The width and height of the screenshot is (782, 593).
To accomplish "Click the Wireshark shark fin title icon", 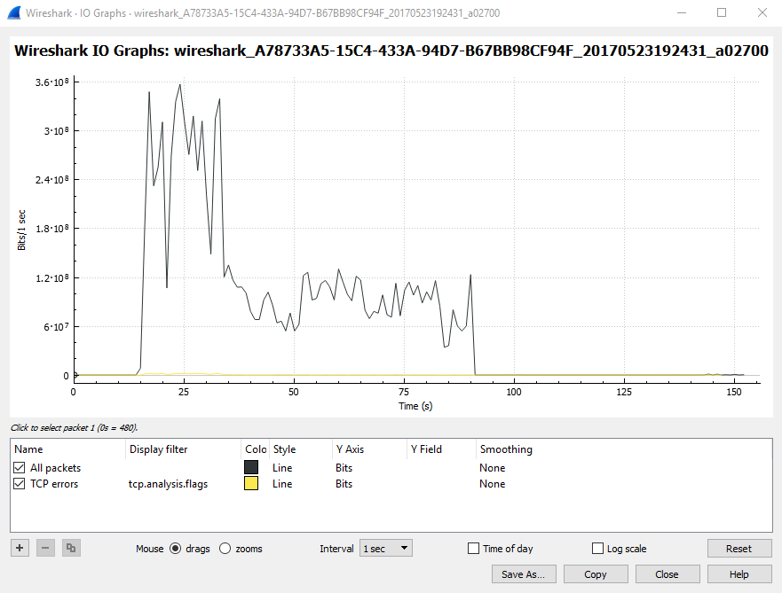I will pos(14,13).
